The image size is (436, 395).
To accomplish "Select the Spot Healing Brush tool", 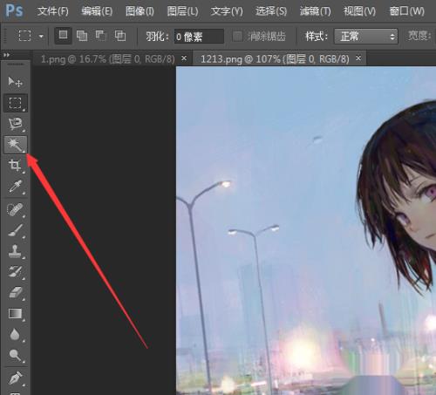I will (16, 210).
